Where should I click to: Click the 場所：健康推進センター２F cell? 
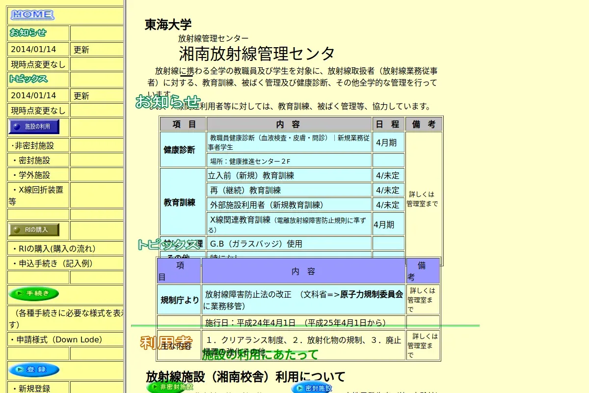(x=289, y=161)
